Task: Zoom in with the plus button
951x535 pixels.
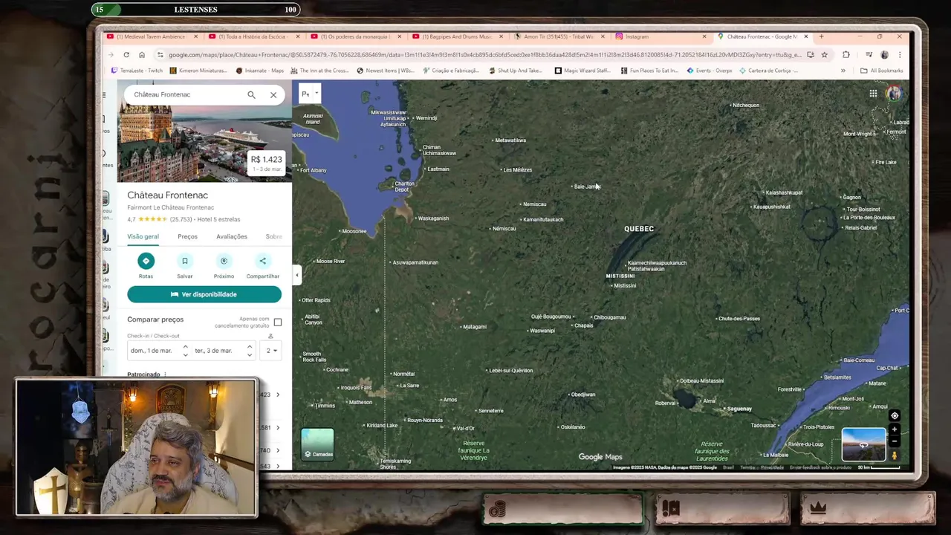Action: 895,429
